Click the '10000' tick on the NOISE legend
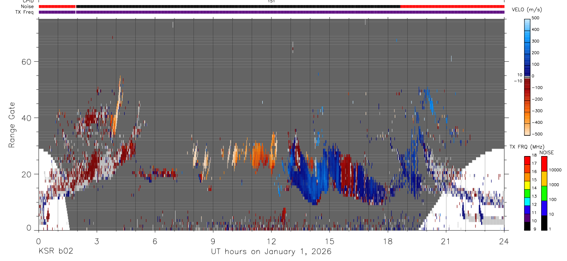This screenshot has height=261, width=567. tap(555, 170)
